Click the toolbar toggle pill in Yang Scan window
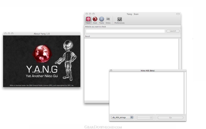 pos(178,14)
